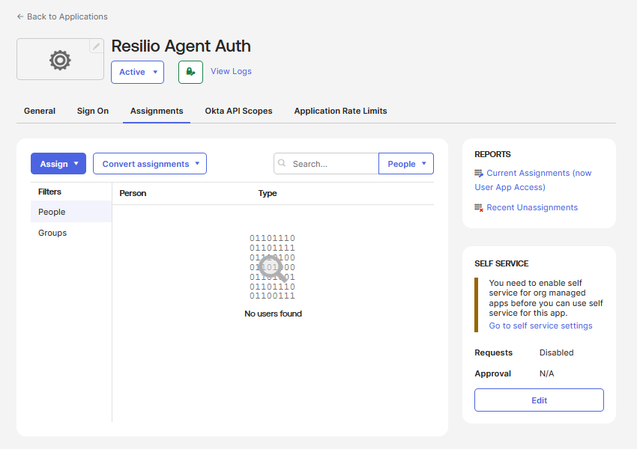637x449 pixels.
Task: Open Current Assignments report link
Action: [x=533, y=180]
